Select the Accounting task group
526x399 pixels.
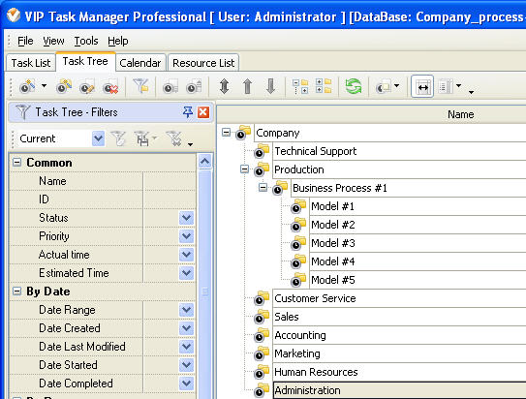[x=300, y=335]
